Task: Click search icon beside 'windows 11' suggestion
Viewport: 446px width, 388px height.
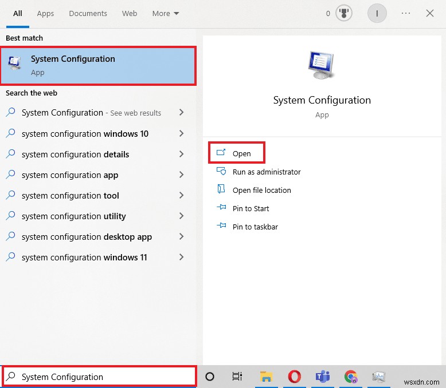Action: tap(10, 257)
